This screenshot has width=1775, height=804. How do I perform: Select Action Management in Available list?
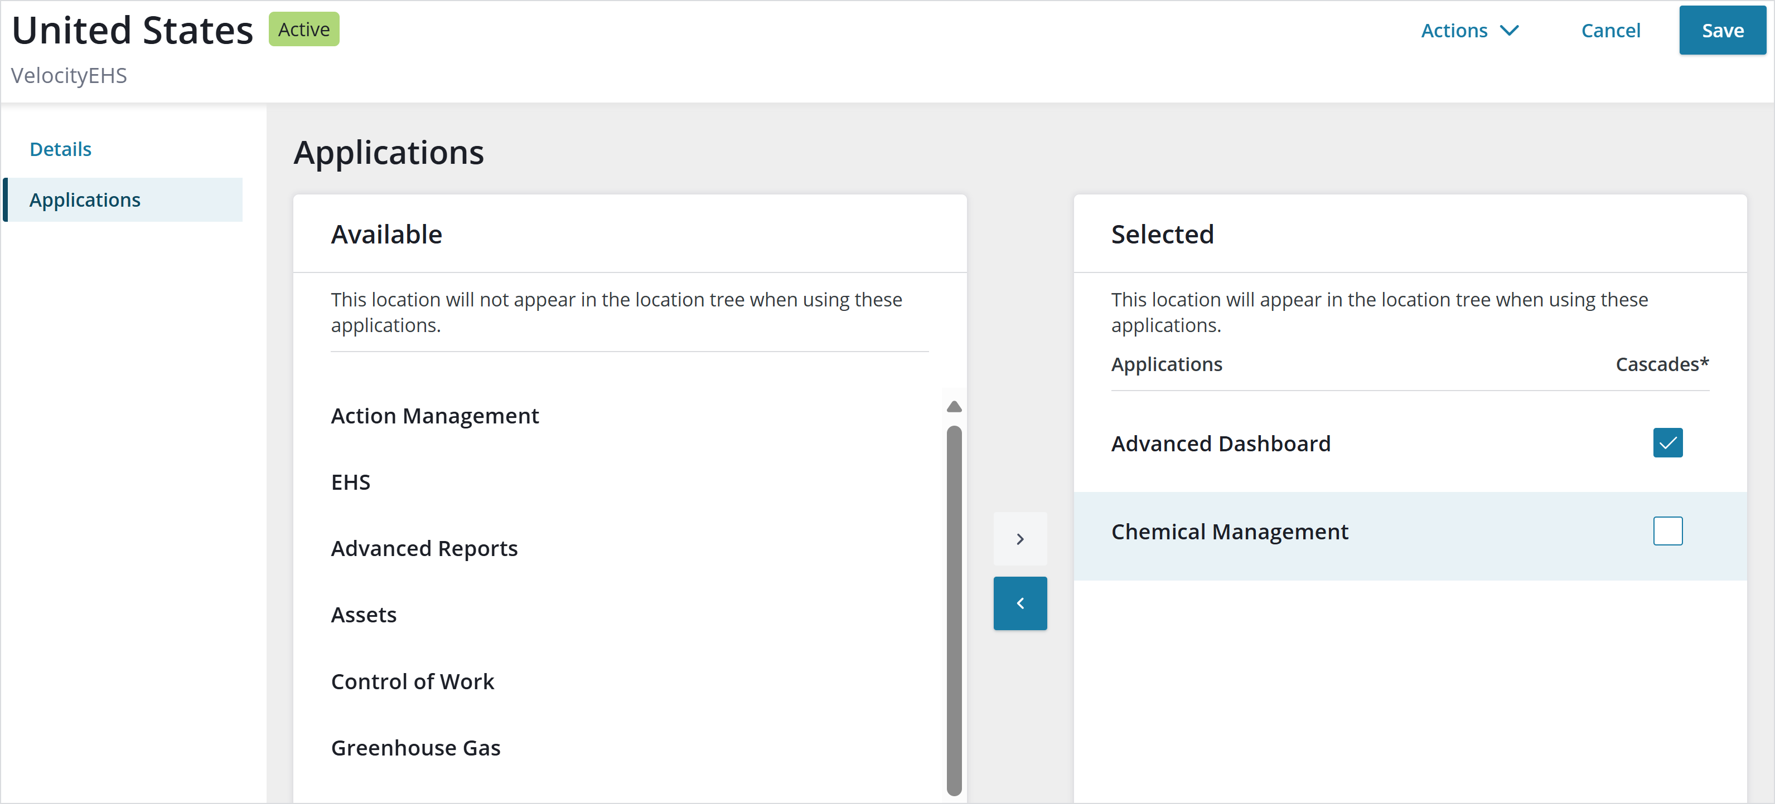[435, 416]
